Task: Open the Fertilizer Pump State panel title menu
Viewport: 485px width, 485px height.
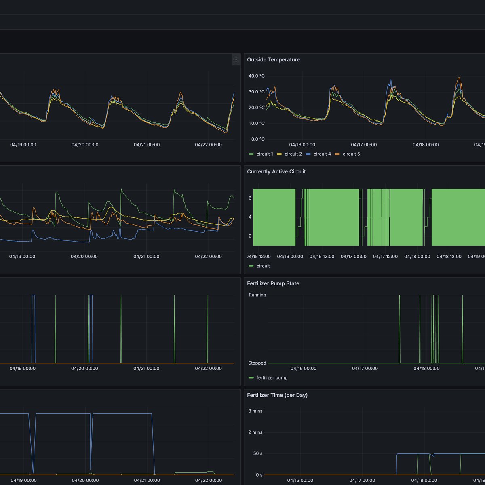Action: (273, 283)
